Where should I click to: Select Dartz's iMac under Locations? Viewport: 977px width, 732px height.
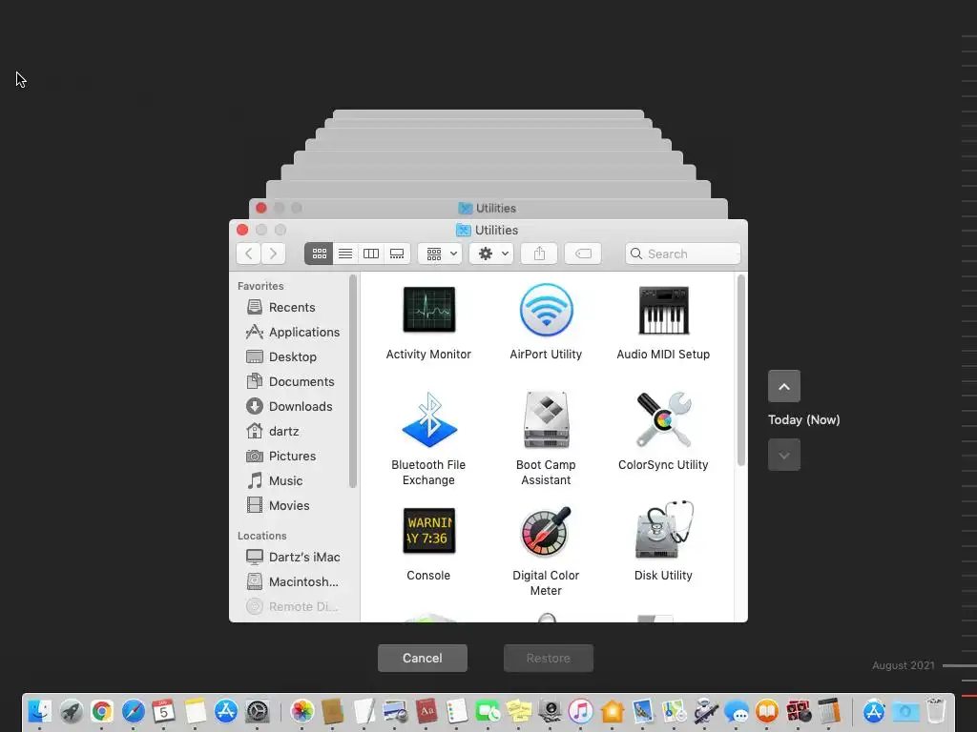point(293,557)
